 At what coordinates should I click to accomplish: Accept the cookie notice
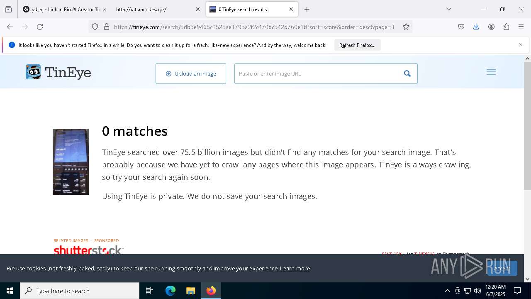[x=502, y=268]
